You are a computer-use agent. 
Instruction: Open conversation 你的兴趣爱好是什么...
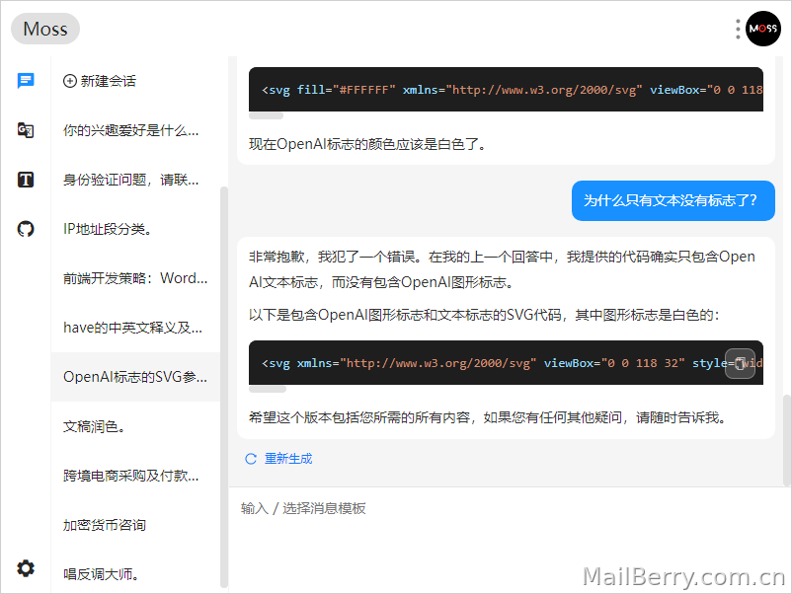pos(135,130)
